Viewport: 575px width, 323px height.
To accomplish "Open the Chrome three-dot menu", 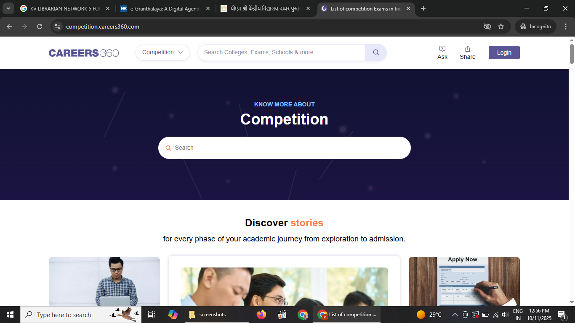I will click(x=566, y=26).
